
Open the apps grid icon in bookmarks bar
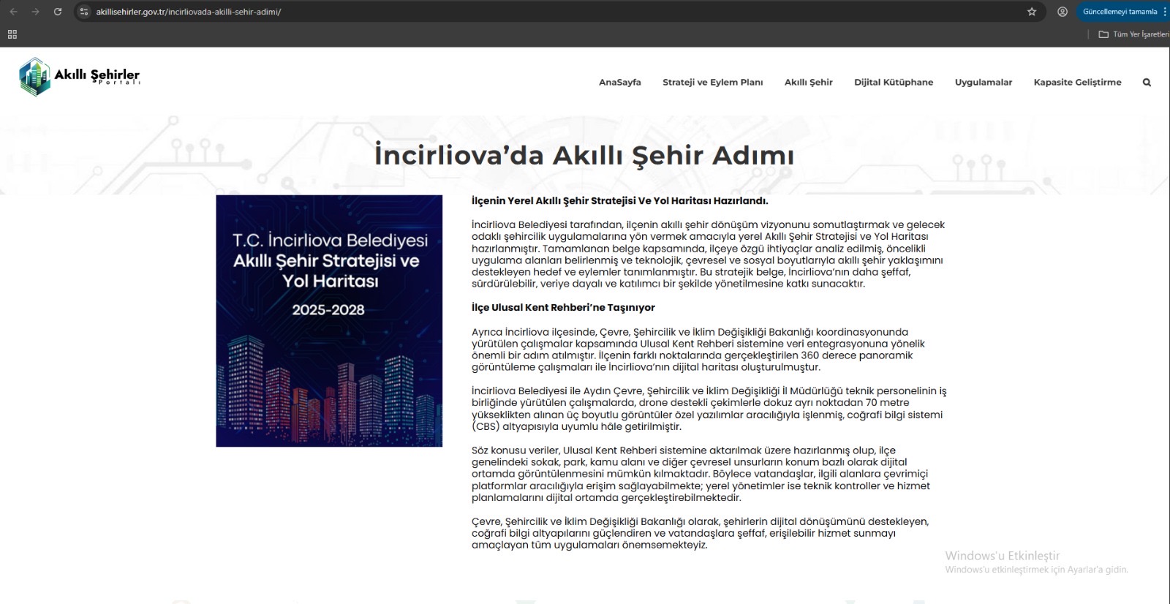tap(12, 34)
